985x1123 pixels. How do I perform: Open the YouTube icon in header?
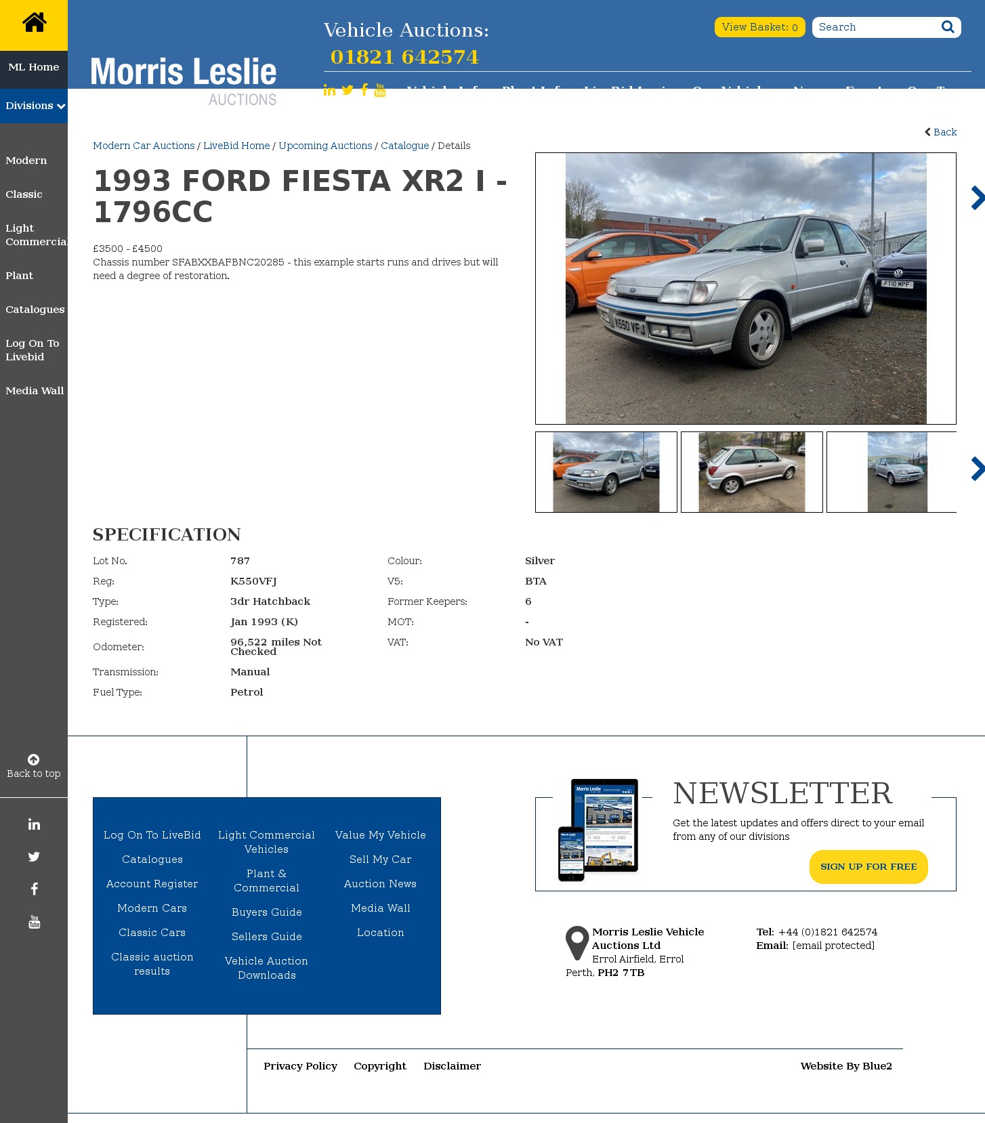pyautogui.click(x=380, y=90)
